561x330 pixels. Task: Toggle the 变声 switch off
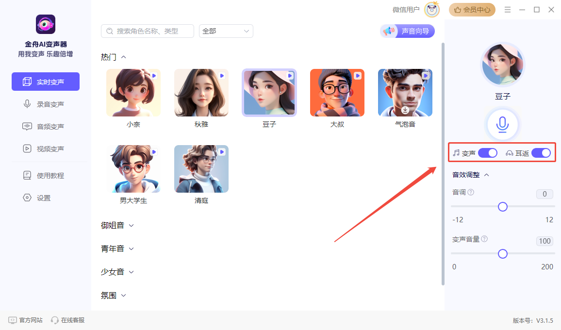point(488,153)
